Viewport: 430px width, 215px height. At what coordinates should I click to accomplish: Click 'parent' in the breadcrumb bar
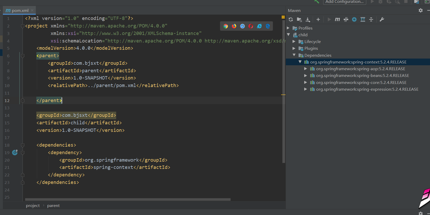53,205
